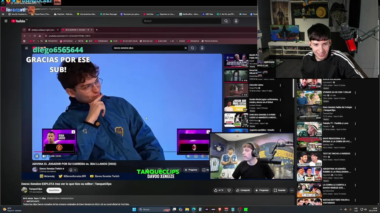Open options for 'Llora Me Llama' video
Viewport: 380px width, 213px height.
(x=280, y=85)
